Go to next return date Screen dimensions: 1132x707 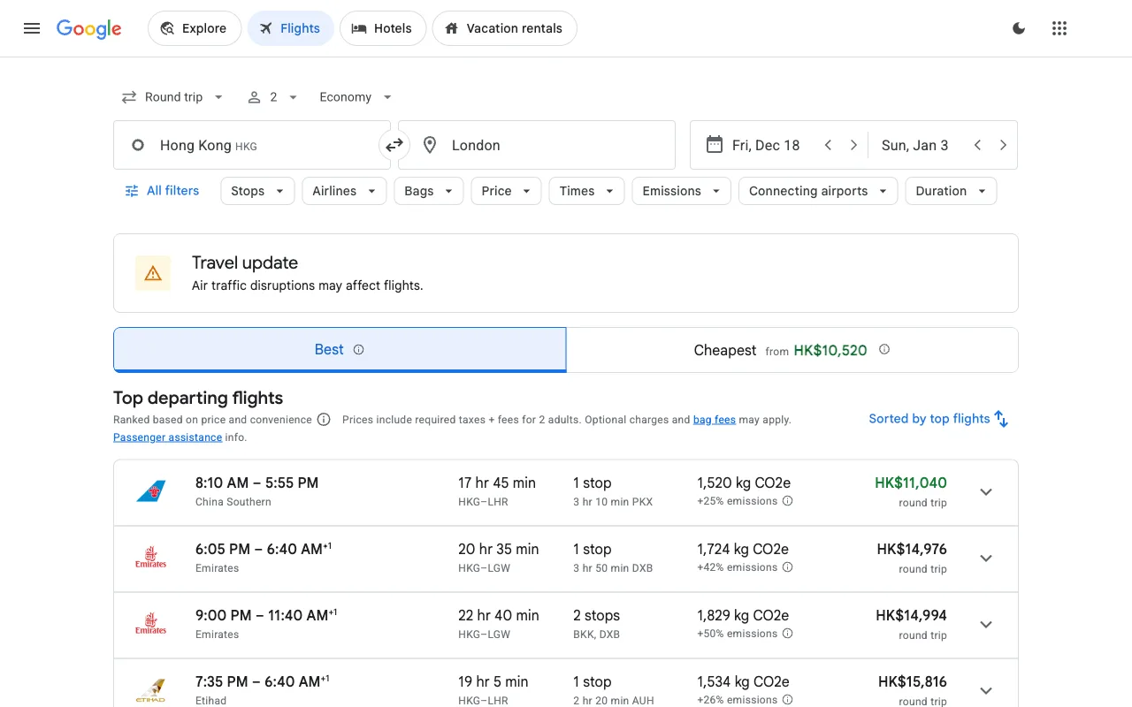pyautogui.click(x=1003, y=145)
